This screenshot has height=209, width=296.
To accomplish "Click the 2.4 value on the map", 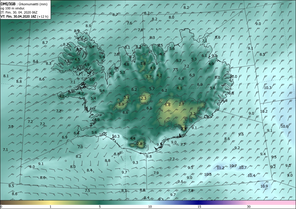I will tap(184, 129).
